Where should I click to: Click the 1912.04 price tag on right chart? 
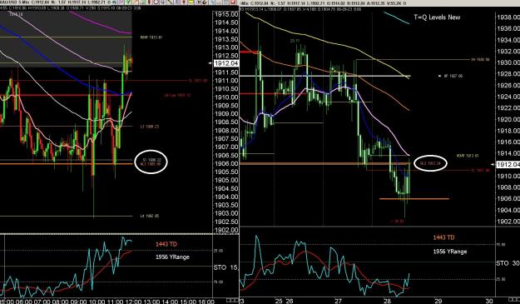point(508,165)
